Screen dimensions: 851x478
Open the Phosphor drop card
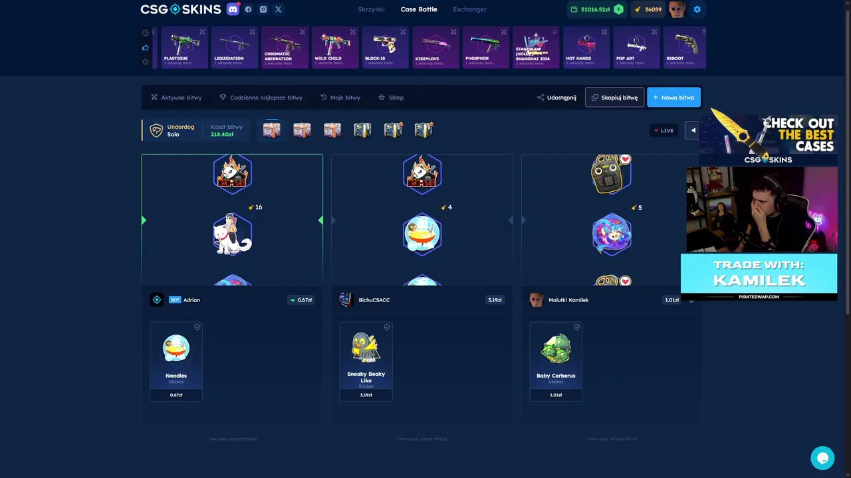click(x=486, y=47)
